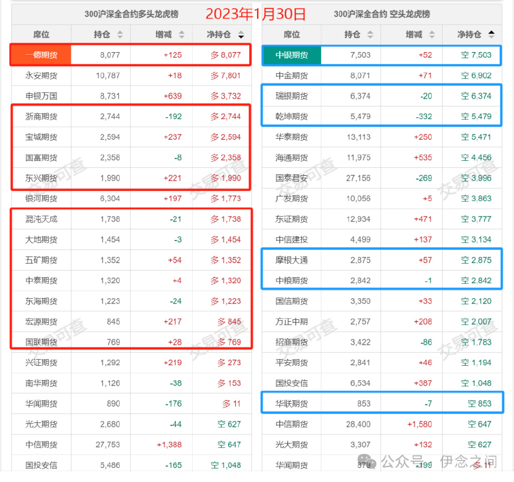Open 中泰期货 seat row
This screenshot has height=482, width=514.
131,281
